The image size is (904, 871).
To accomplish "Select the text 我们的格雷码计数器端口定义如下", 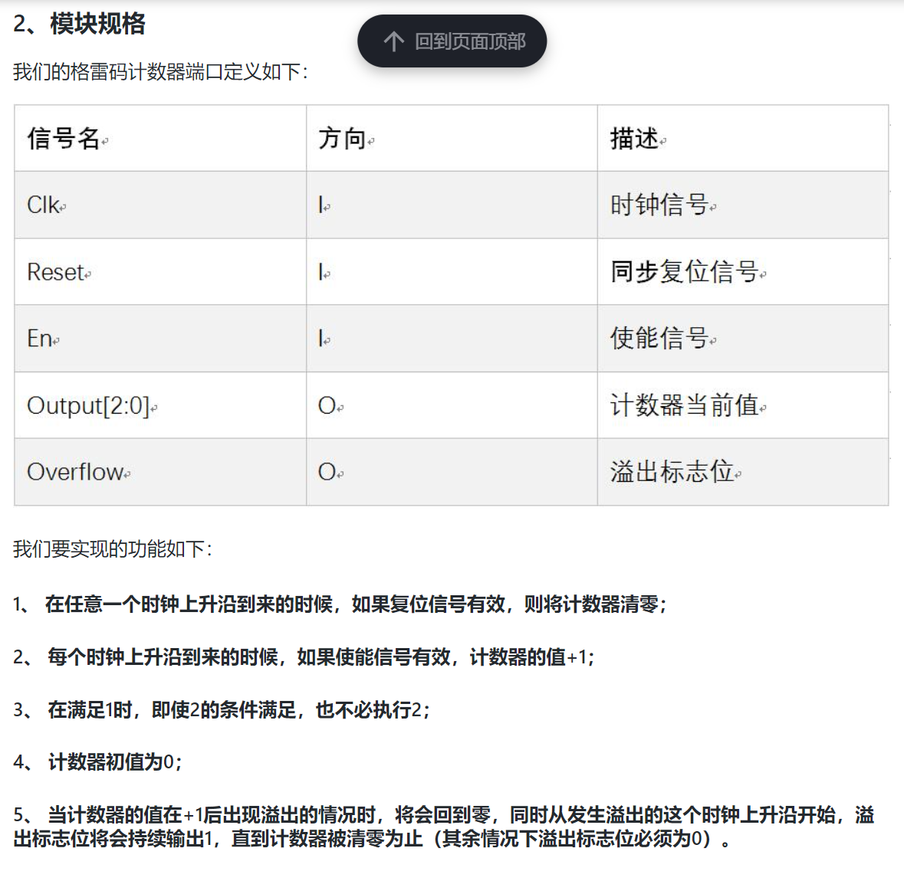I will pos(160,72).
